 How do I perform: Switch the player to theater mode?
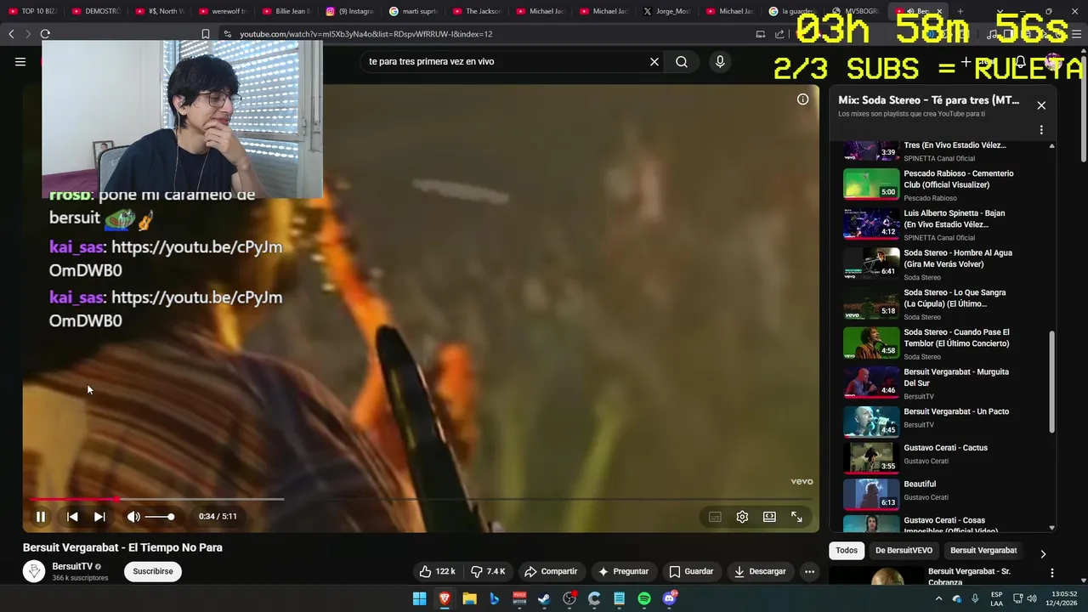coord(769,517)
